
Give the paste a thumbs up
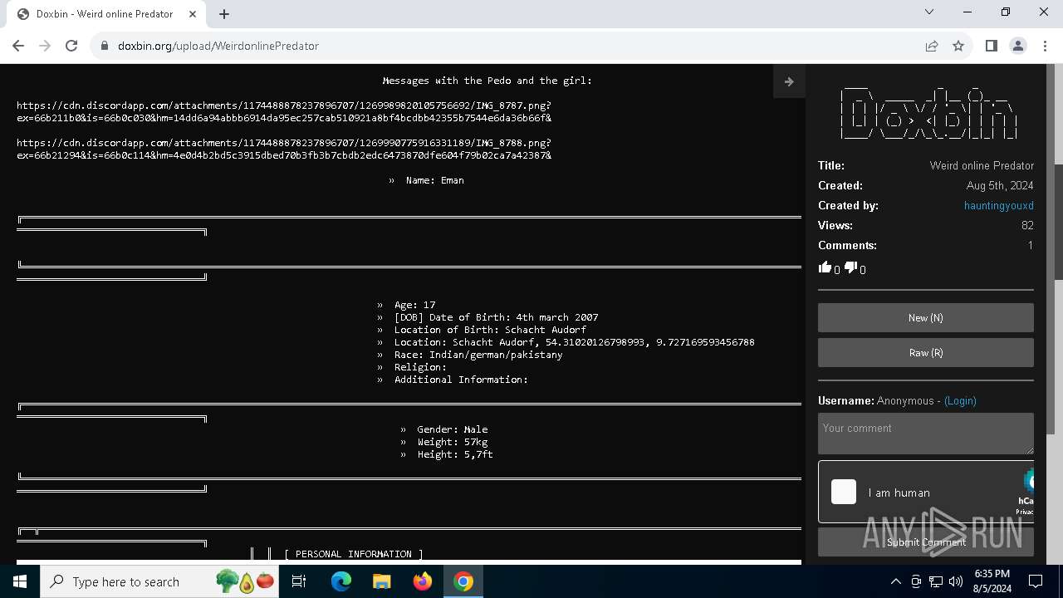[x=825, y=267]
